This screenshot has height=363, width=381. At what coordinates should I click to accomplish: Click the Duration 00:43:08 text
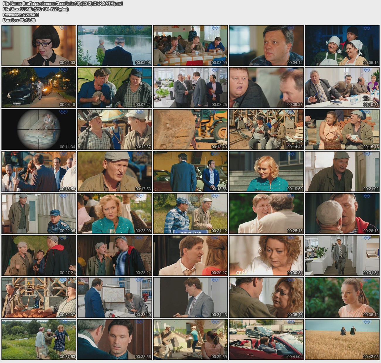[x=19, y=20]
